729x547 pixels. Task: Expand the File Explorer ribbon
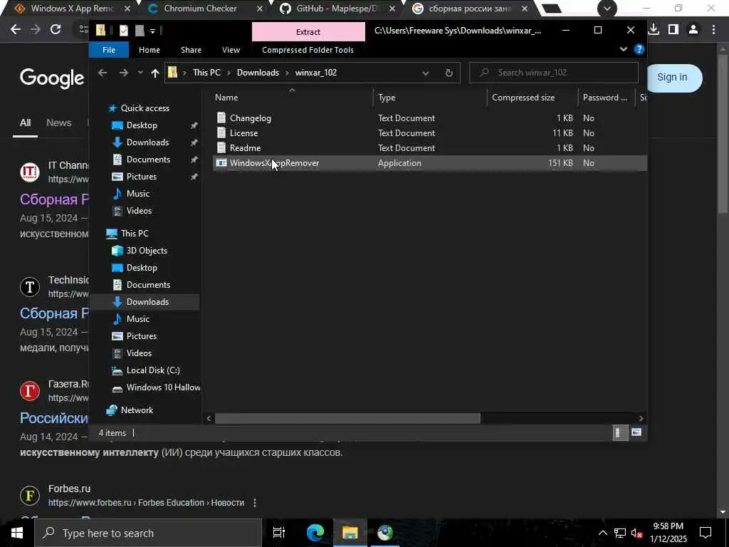click(624, 49)
